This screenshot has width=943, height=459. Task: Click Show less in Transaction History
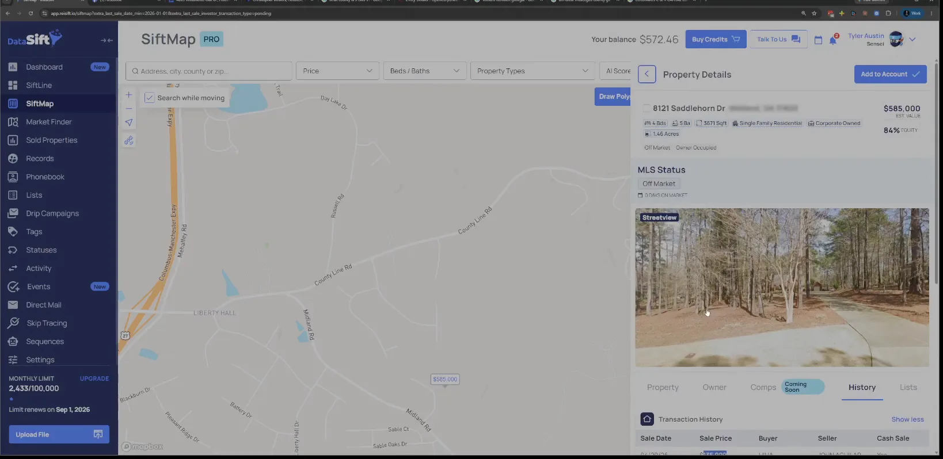907,419
